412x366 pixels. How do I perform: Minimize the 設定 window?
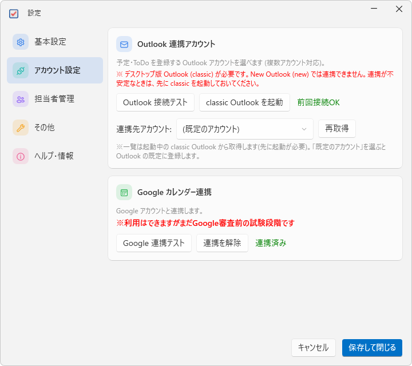click(374, 9)
